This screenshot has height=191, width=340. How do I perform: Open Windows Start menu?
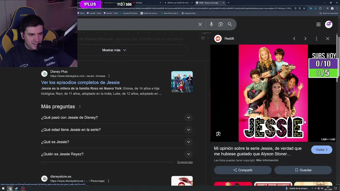coord(3,189)
